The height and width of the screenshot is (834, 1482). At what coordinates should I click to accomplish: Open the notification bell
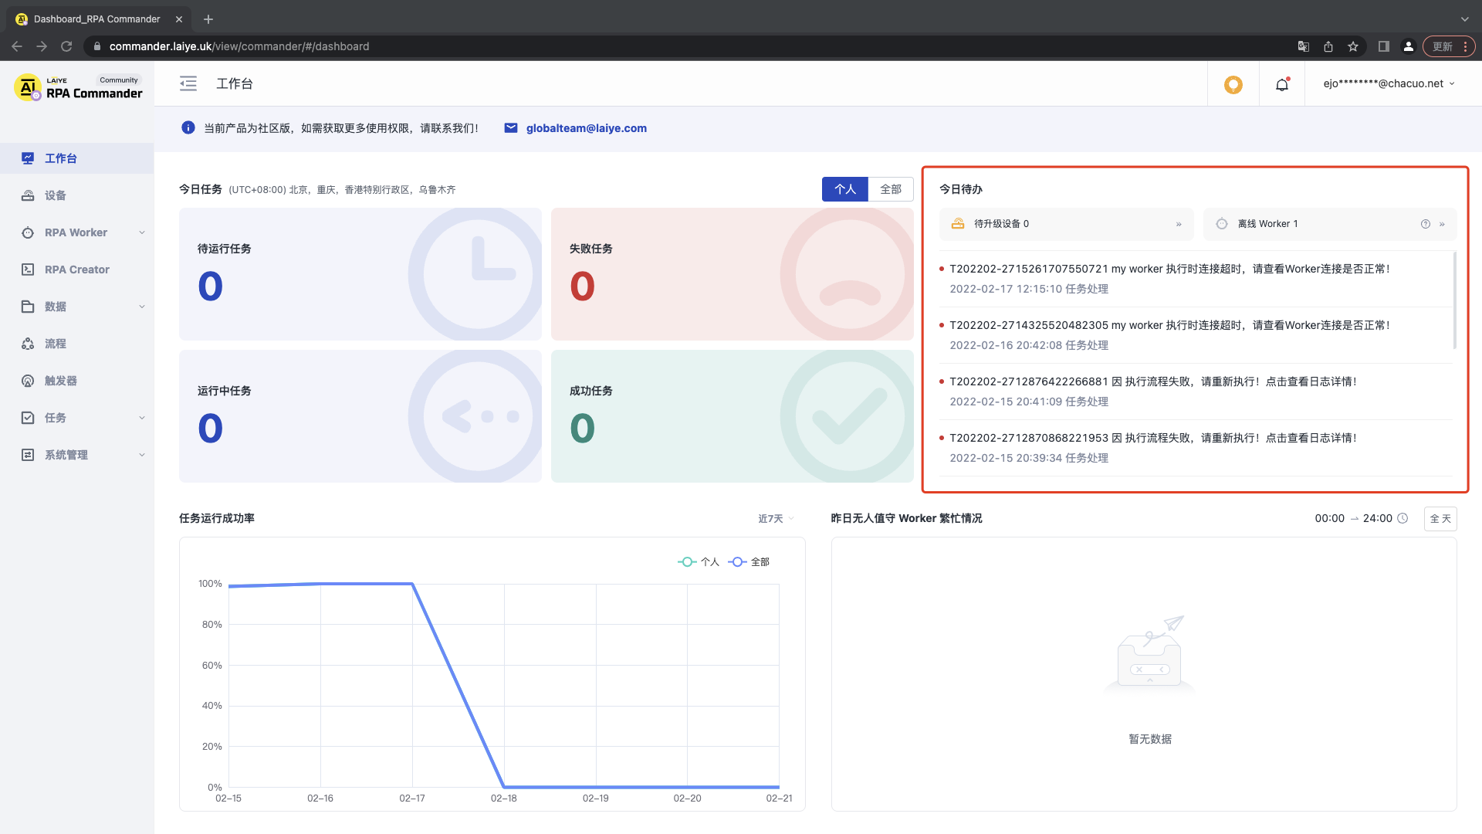coord(1282,84)
